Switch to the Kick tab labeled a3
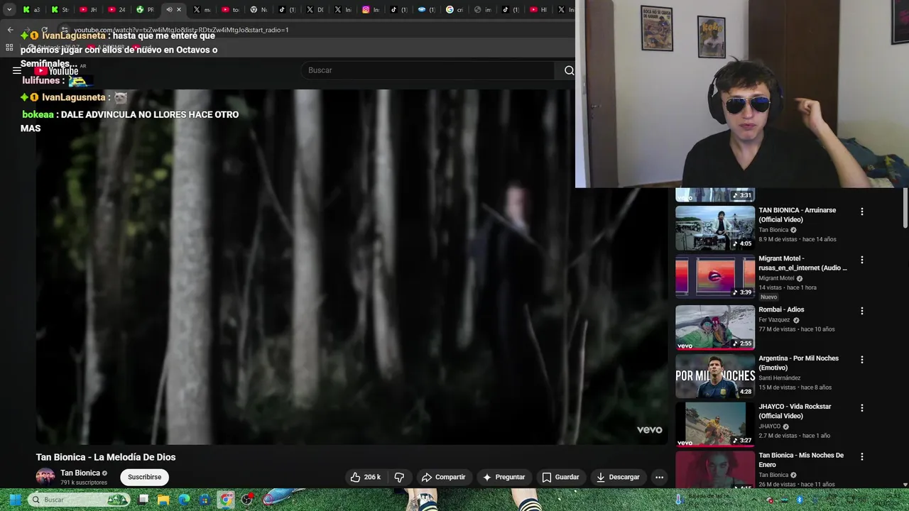The image size is (909, 511). click(31, 10)
